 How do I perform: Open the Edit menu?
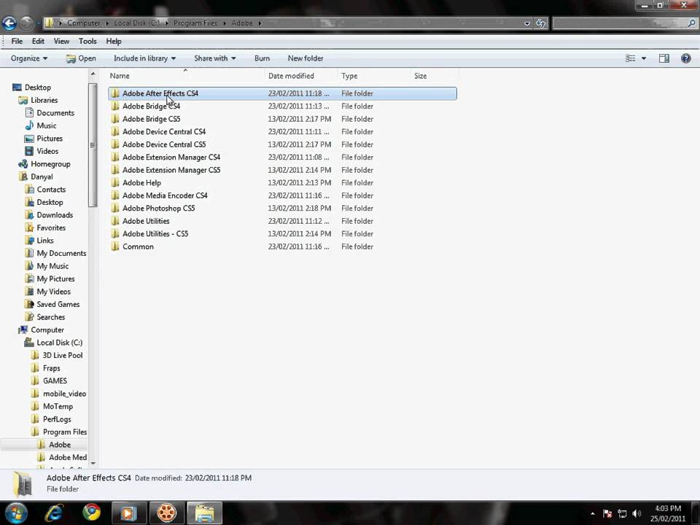pyautogui.click(x=38, y=41)
